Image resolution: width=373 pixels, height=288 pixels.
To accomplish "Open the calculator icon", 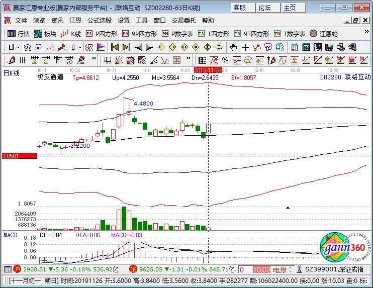I will pos(306,47).
